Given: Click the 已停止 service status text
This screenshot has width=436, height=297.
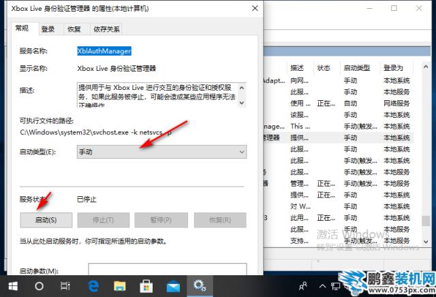Looking at the screenshot, I should pos(87,199).
